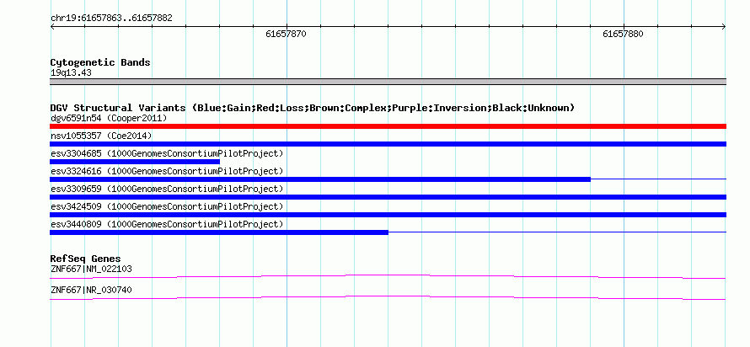Select the DGV Structural Variants track title
The width and height of the screenshot is (750, 347).
point(313,108)
